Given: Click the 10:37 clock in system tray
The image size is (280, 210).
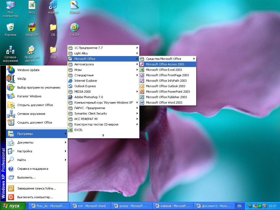Looking at the screenshot, I should (x=272, y=206).
